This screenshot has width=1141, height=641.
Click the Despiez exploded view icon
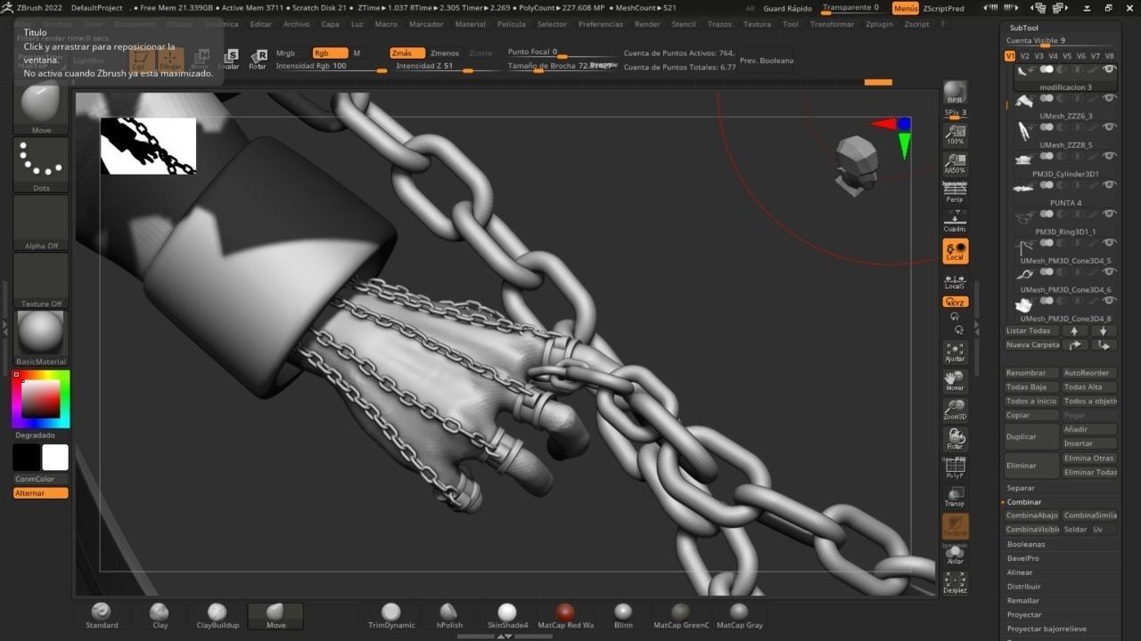pos(955,583)
